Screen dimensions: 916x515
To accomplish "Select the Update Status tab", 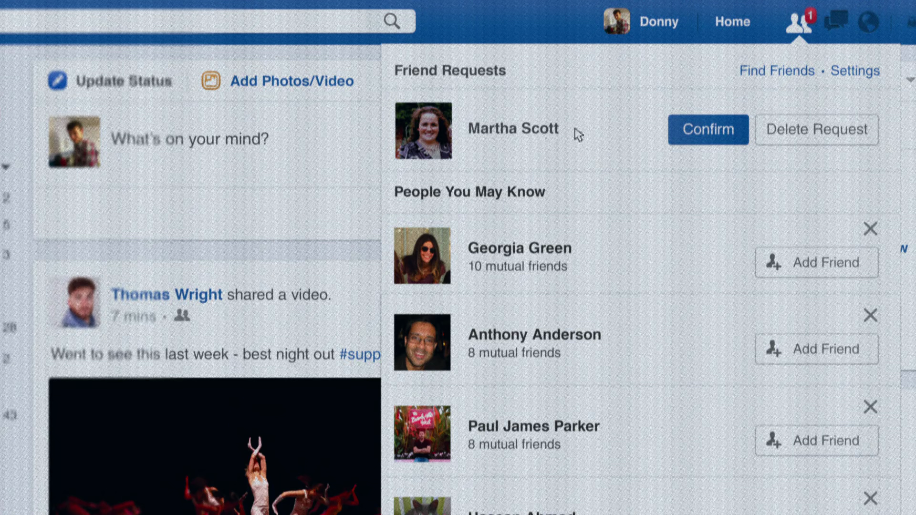I will [x=110, y=81].
